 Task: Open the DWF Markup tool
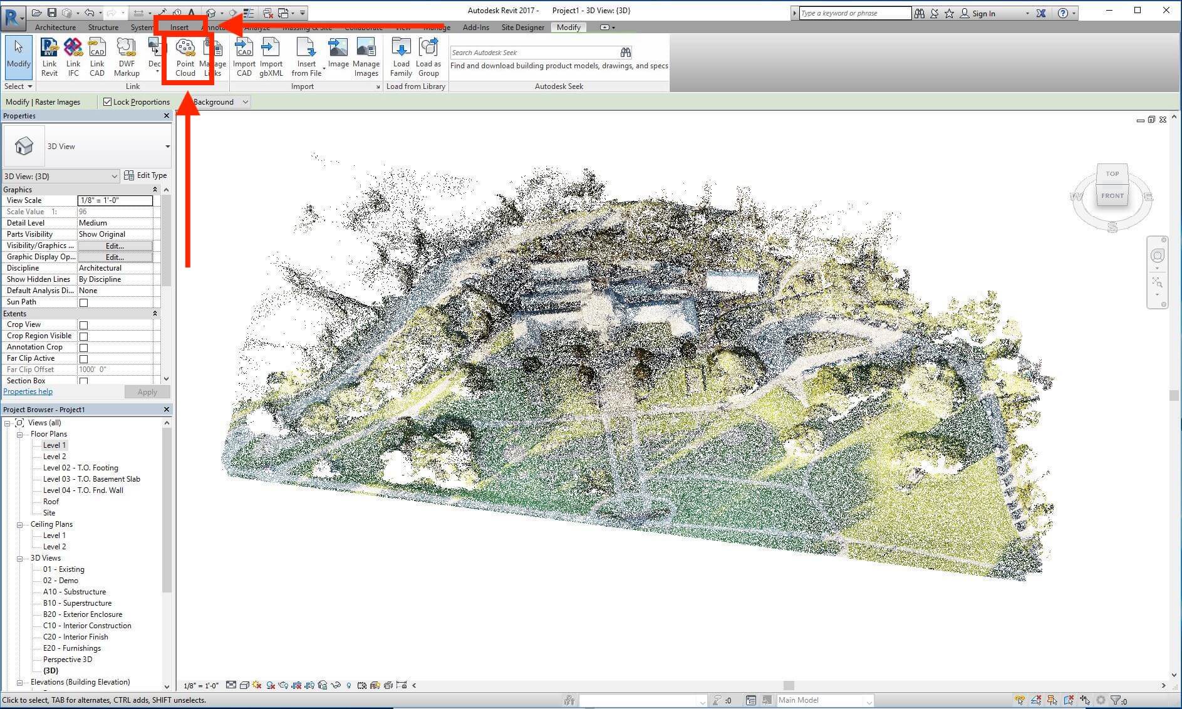point(127,57)
